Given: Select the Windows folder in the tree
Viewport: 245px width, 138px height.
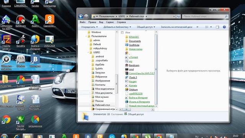Looking at the screenshot, I should tap(96, 32).
